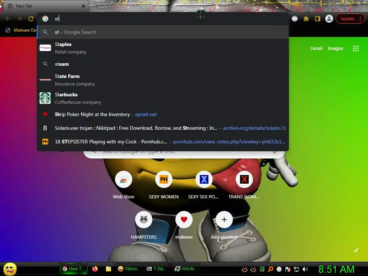Viewport: 368px width, 276px height.
Task: Open the Chrome three-dot menu
Action: click(360, 19)
